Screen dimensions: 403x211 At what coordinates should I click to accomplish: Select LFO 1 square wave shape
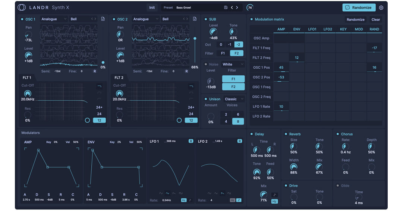[x=181, y=193]
